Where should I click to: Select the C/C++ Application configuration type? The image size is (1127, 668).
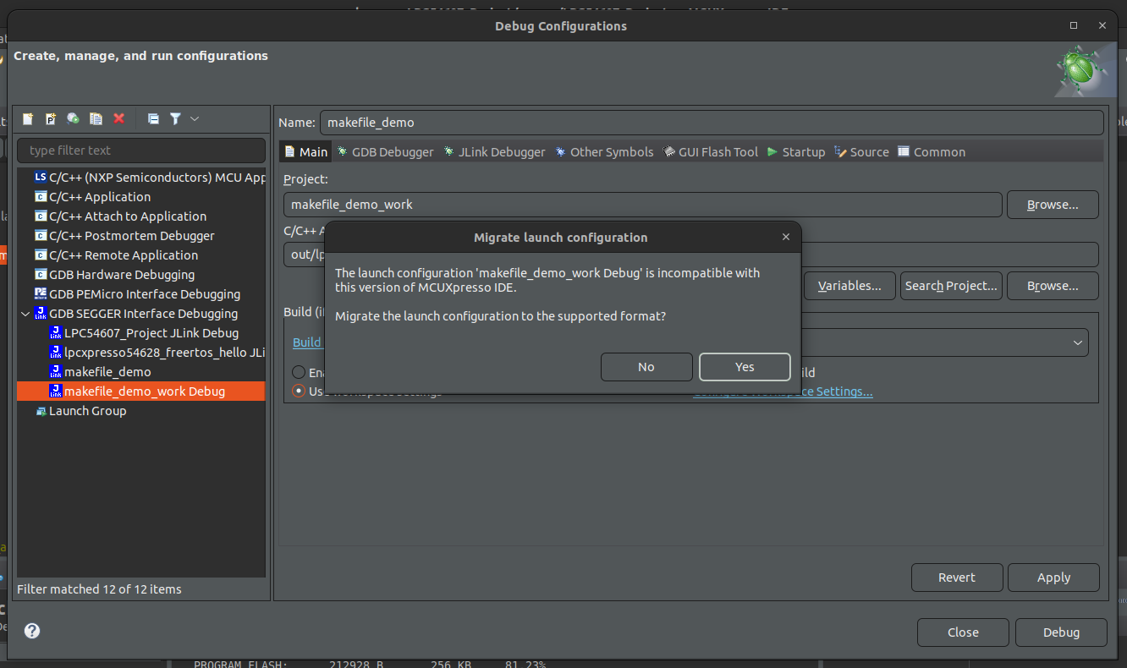93,197
